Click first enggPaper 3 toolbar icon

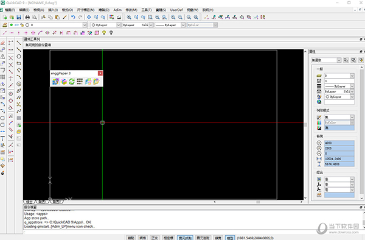[55, 82]
